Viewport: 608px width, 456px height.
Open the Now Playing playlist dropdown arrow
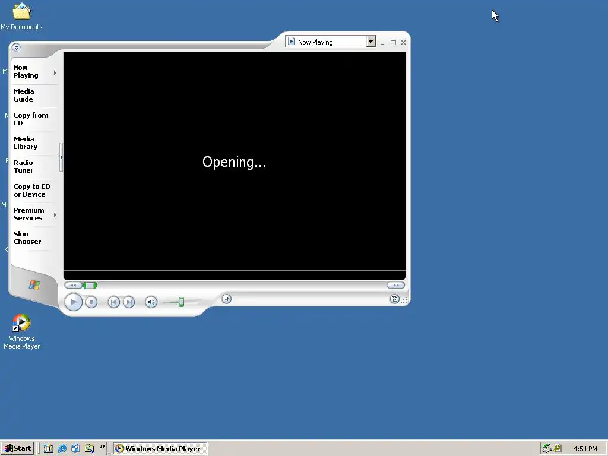(370, 42)
